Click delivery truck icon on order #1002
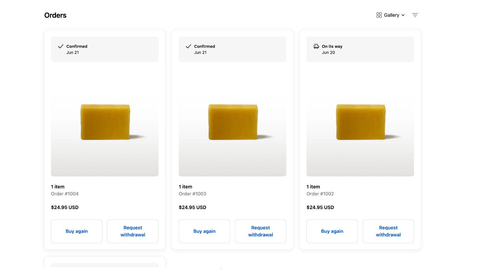 (316, 46)
